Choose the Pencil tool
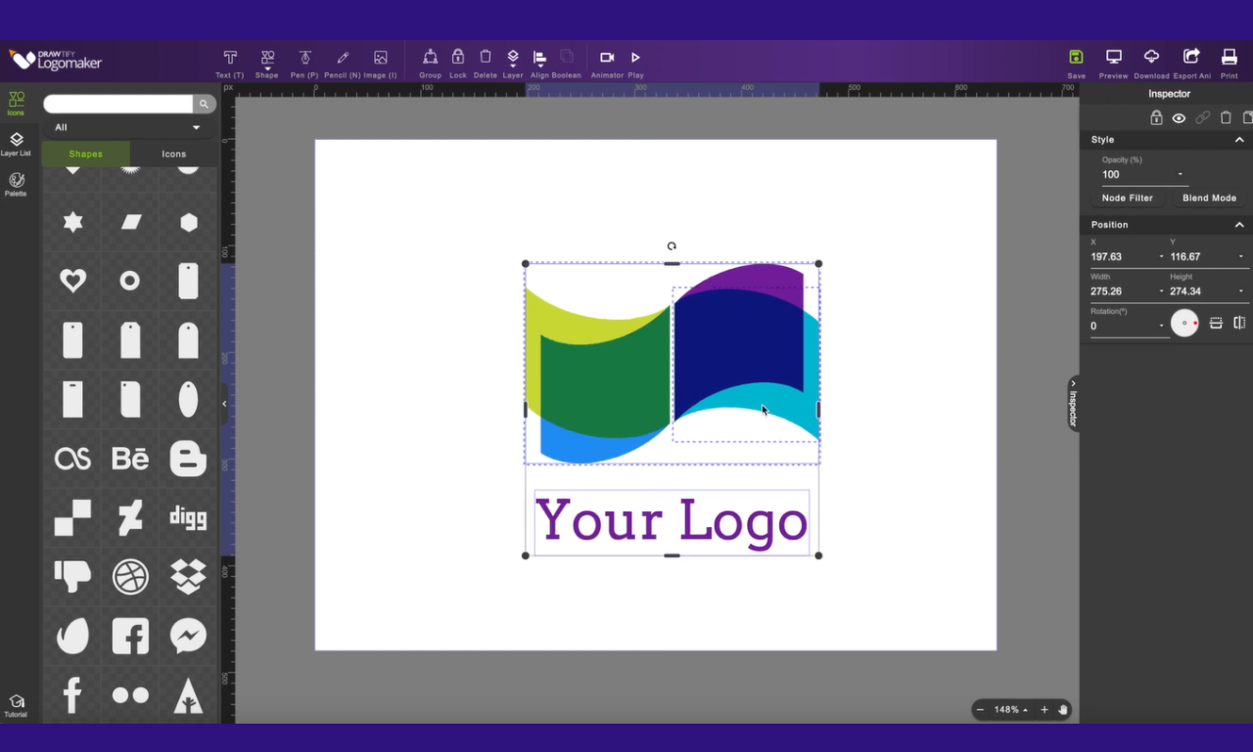Viewport: 1253px width, 752px height. coord(343,64)
